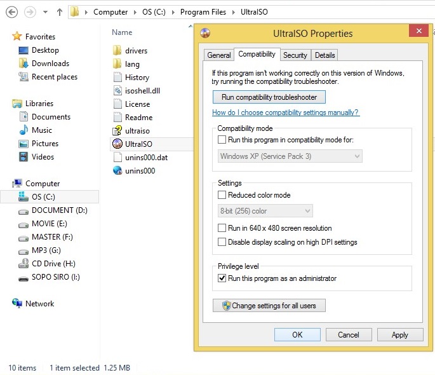Enable Run in 640 x 480 screen resolution
Image resolution: width=435 pixels, height=375 pixels.
(x=222, y=228)
